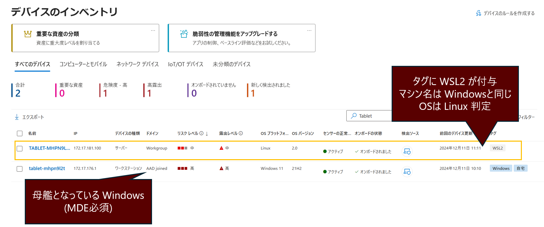Screen dimensions: 544x227
Task: Sort by ドメイン column header
Action: pos(152,133)
